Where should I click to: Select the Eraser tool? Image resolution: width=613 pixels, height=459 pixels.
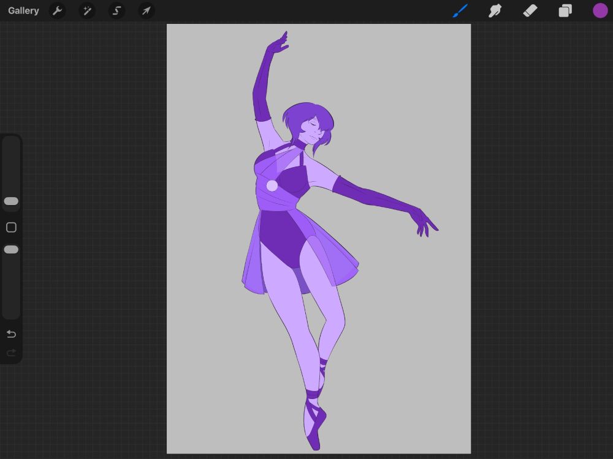(x=530, y=10)
